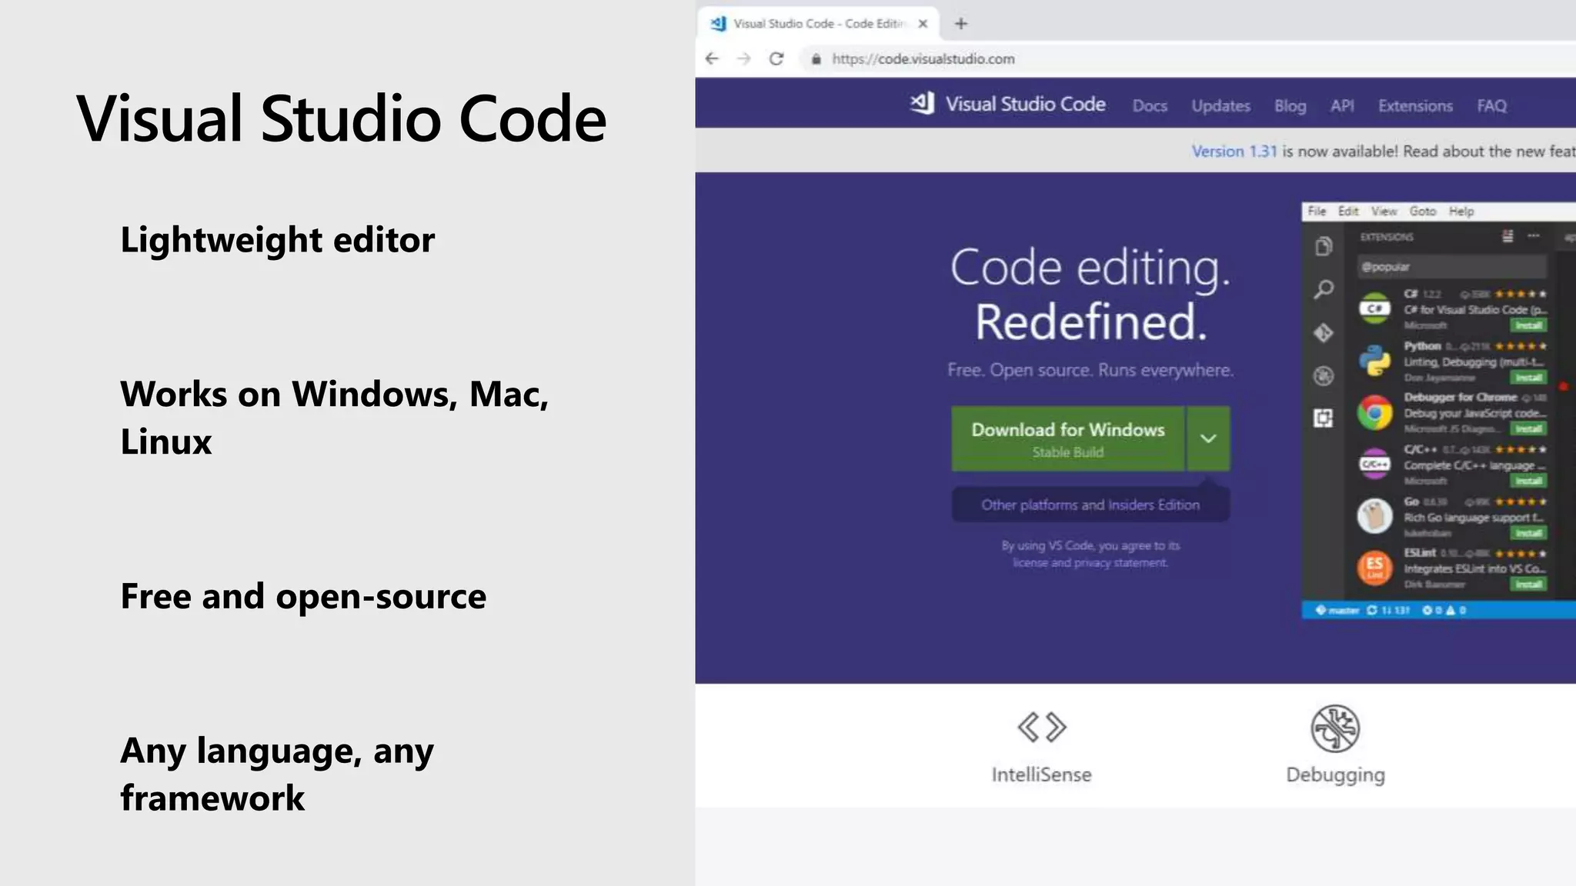Open the Source Control git icon in the activity bar
Image resolution: width=1576 pixels, height=886 pixels.
[1324, 333]
